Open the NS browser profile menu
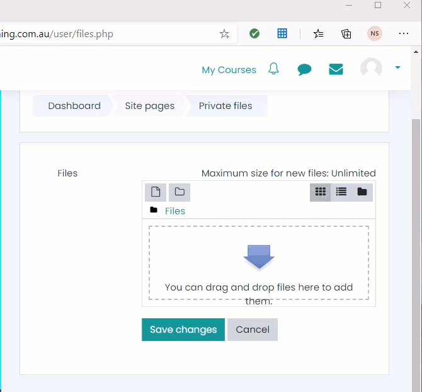Viewport: 422px width, 392px height. pos(375,33)
